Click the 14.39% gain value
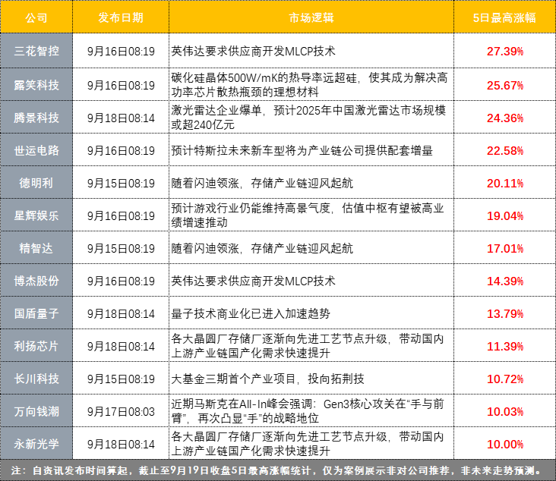The width and height of the screenshot is (556, 481). [x=505, y=281]
